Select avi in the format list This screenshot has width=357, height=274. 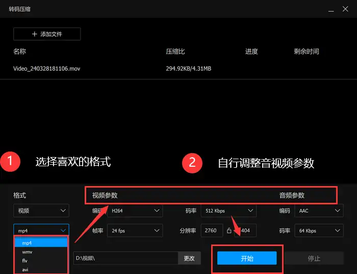click(41, 270)
